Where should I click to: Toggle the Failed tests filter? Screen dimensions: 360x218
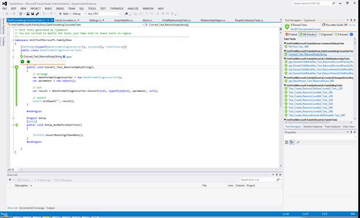point(291,34)
